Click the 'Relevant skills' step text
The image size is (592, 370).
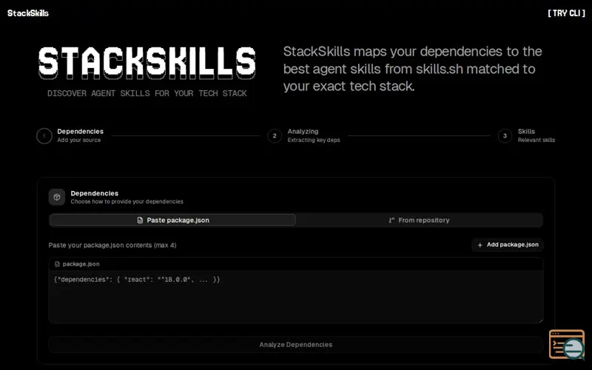point(536,140)
